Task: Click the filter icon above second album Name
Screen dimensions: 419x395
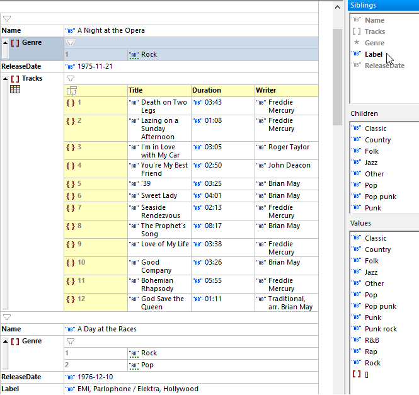Action: click(7, 318)
